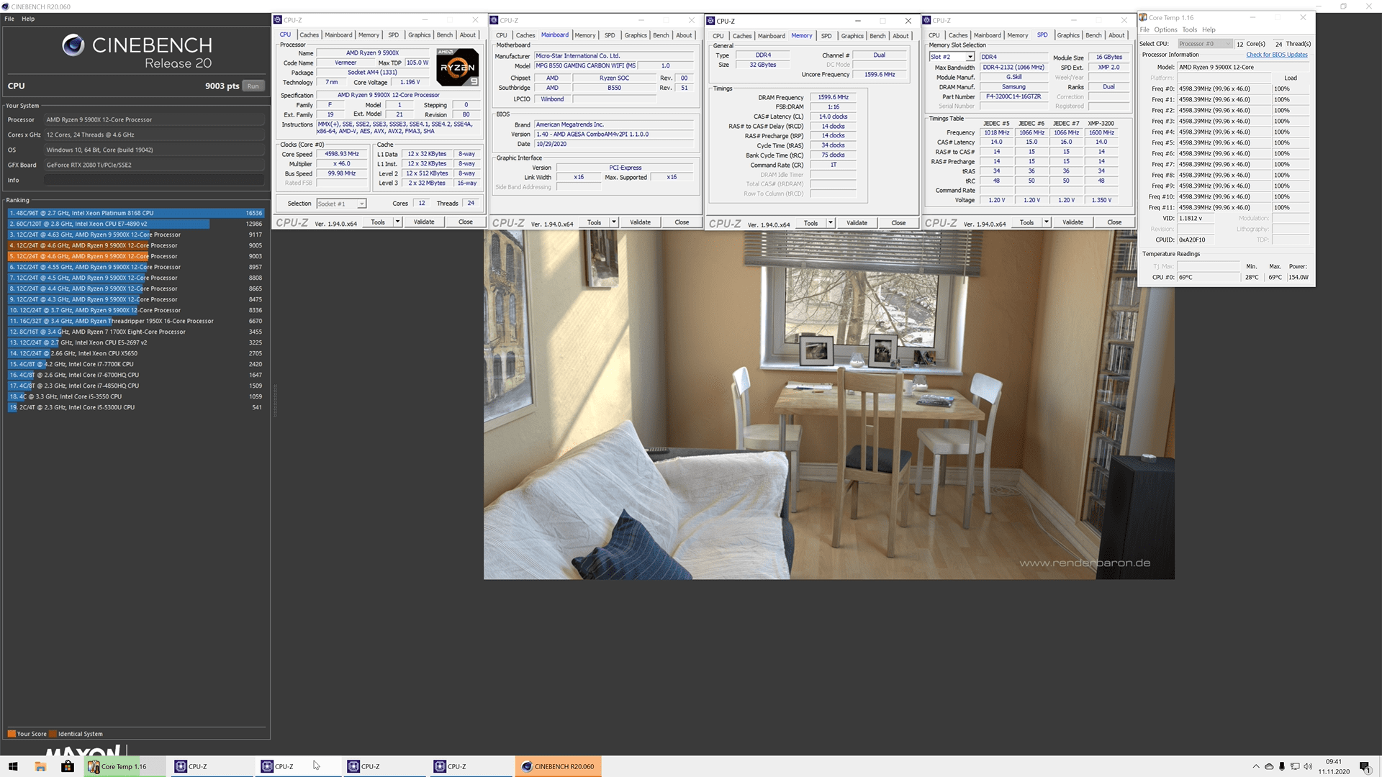
Task: Click the volume icon in system tray
Action: [x=1308, y=766]
